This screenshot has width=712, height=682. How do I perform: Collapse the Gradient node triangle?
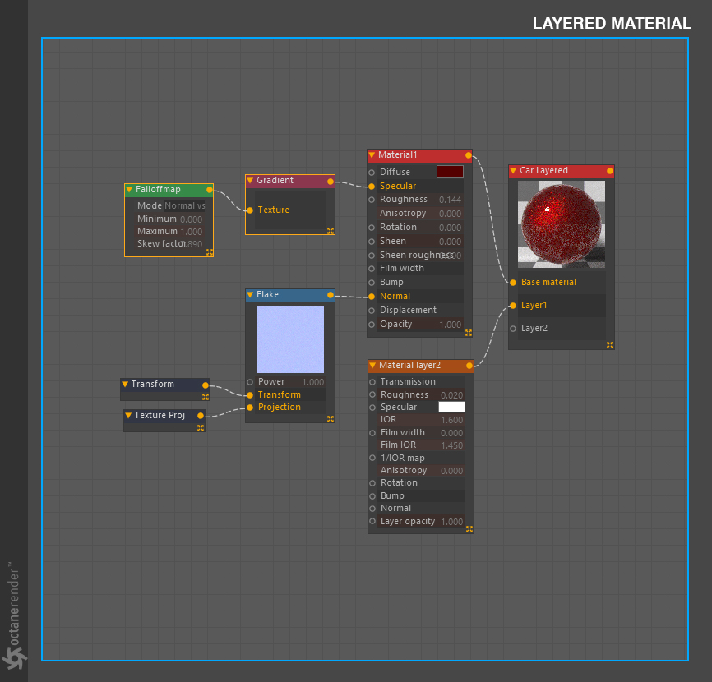pos(250,181)
